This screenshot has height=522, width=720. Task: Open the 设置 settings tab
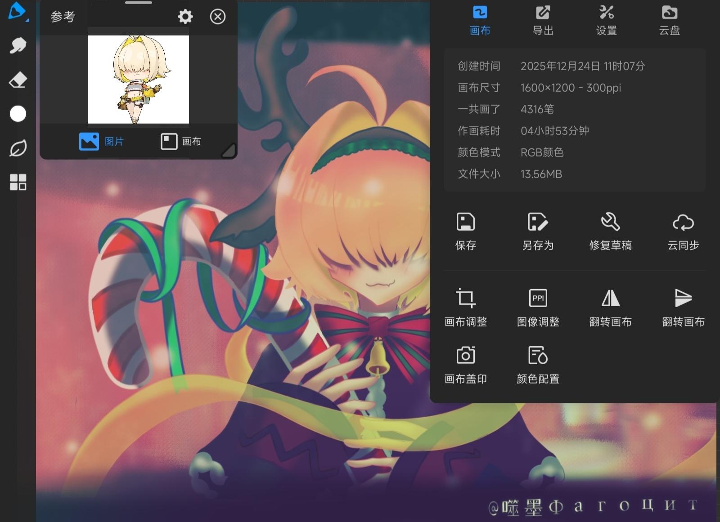click(x=606, y=20)
